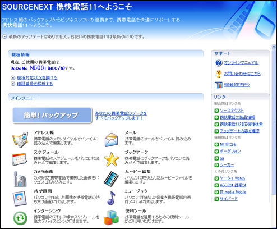This screenshot has height=229, width=277.
Task: Click the 簡単!バックアップ button
Action: [x=52, y=115]
